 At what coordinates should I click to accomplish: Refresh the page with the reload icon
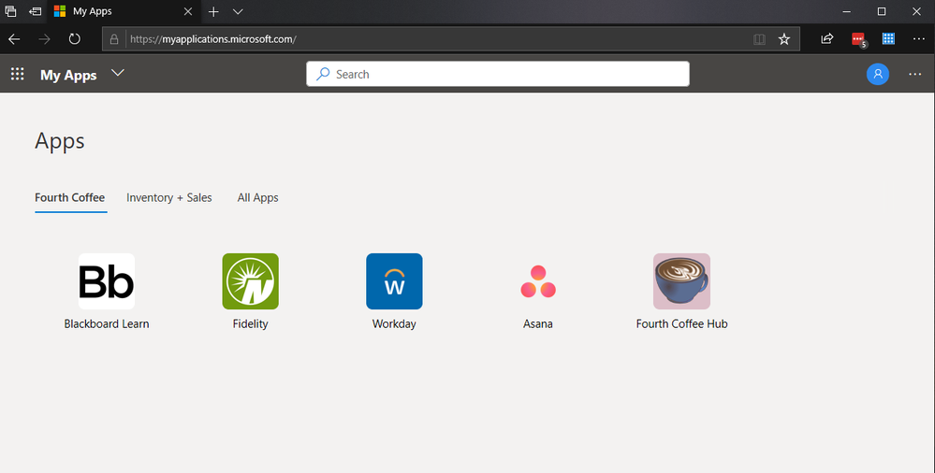pyautogui.click(x=75, y=39)
